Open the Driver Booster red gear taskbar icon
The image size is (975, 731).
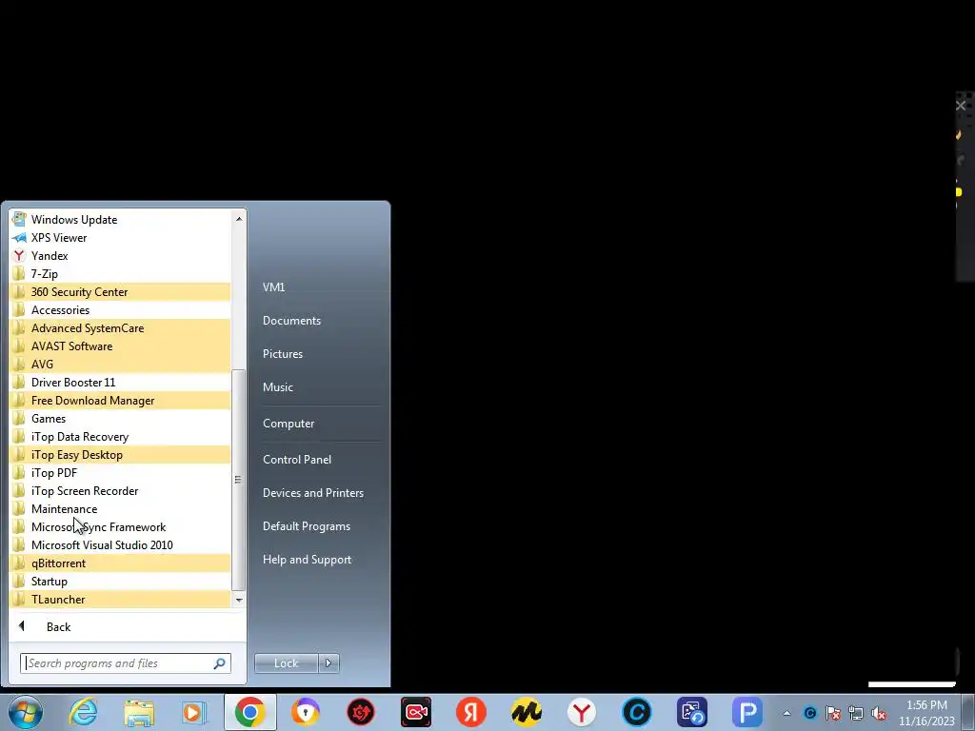(361, 712)
